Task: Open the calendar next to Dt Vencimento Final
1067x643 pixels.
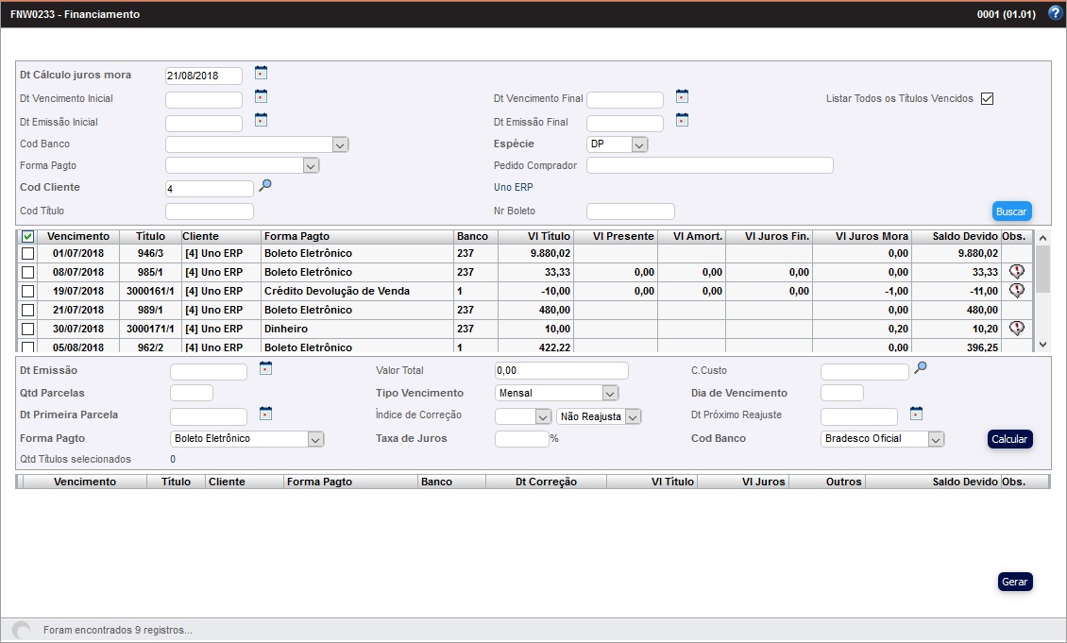Action: pos(681,98)
